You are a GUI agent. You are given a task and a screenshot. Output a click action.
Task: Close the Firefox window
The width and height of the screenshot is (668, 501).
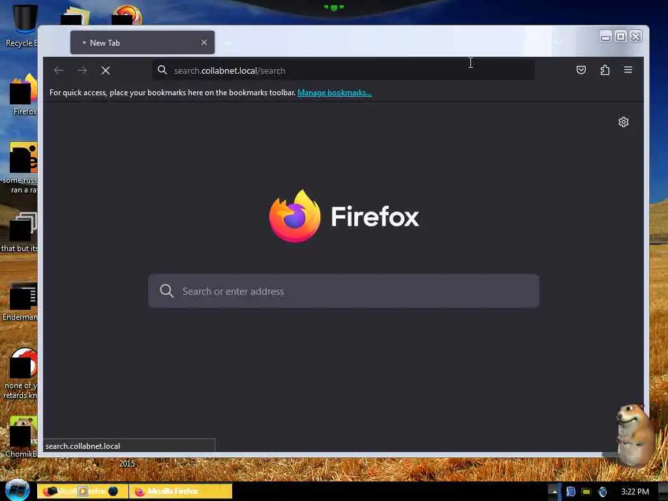click(635, 37)
